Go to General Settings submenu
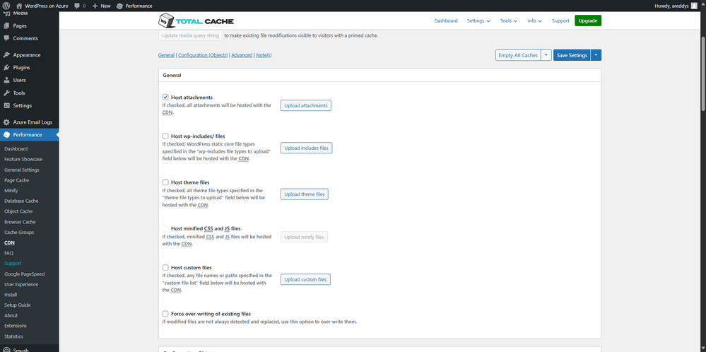 [x=22, y=170]
